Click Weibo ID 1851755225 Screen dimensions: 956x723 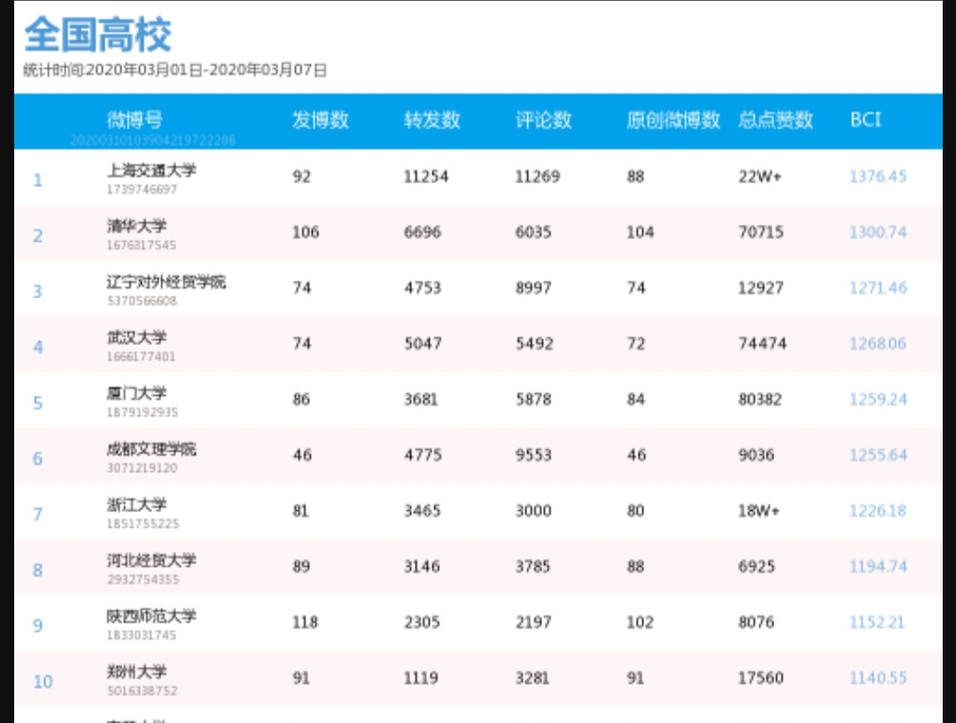[x=143, y=524]
